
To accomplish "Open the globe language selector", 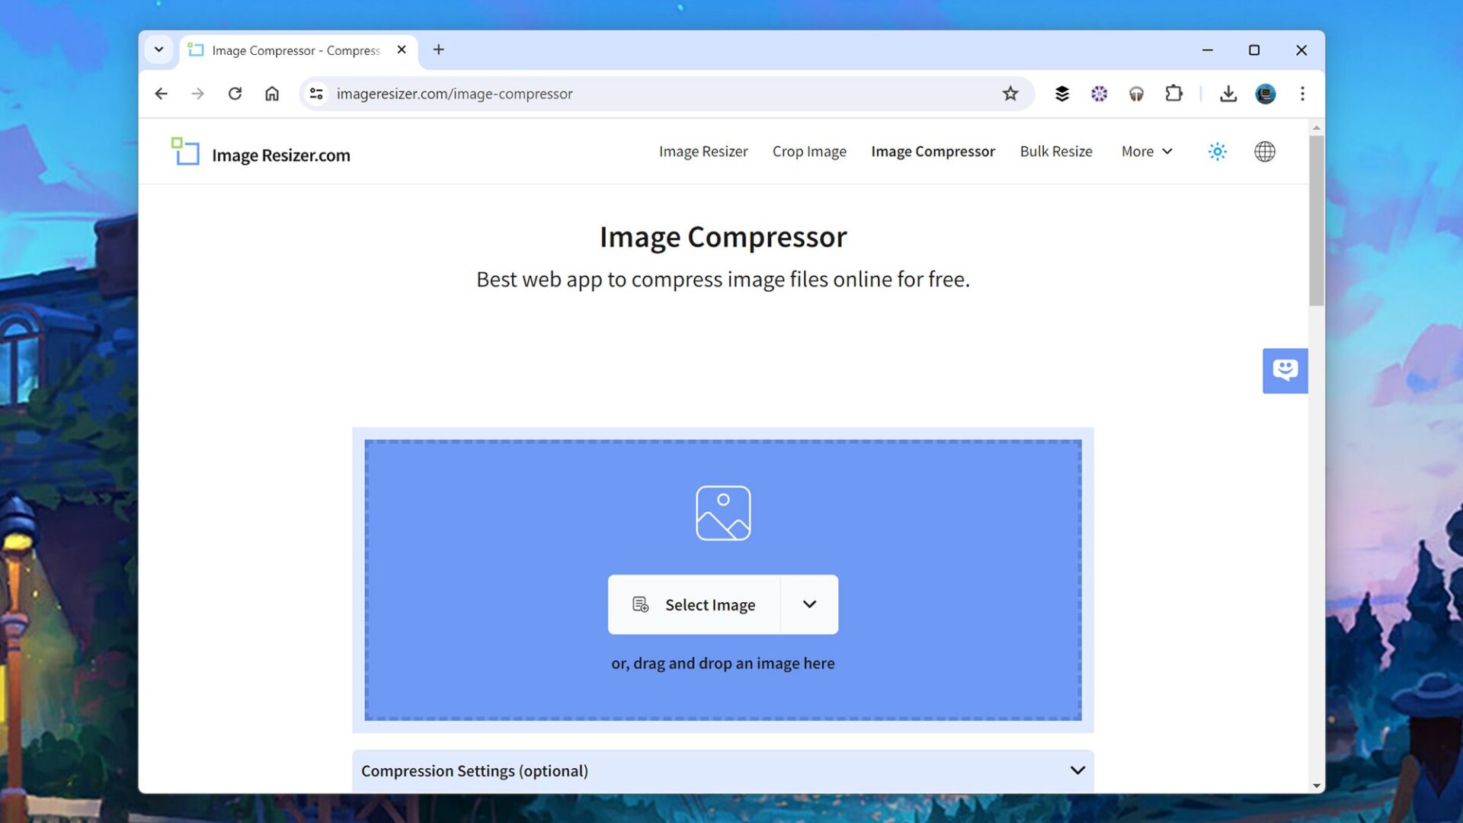I will pyautogui.click(x=1265, y=152).
